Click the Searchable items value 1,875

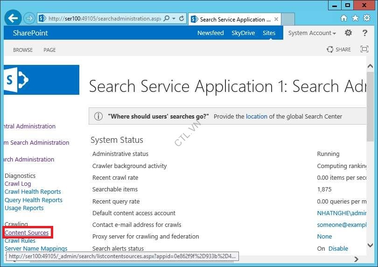(324, 190)
